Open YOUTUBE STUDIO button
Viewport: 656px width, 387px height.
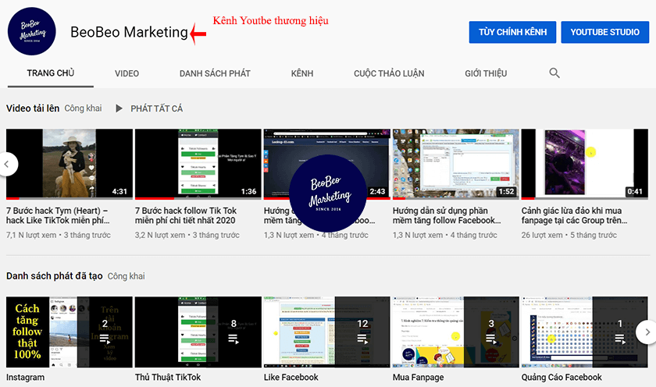pos(604,32)
